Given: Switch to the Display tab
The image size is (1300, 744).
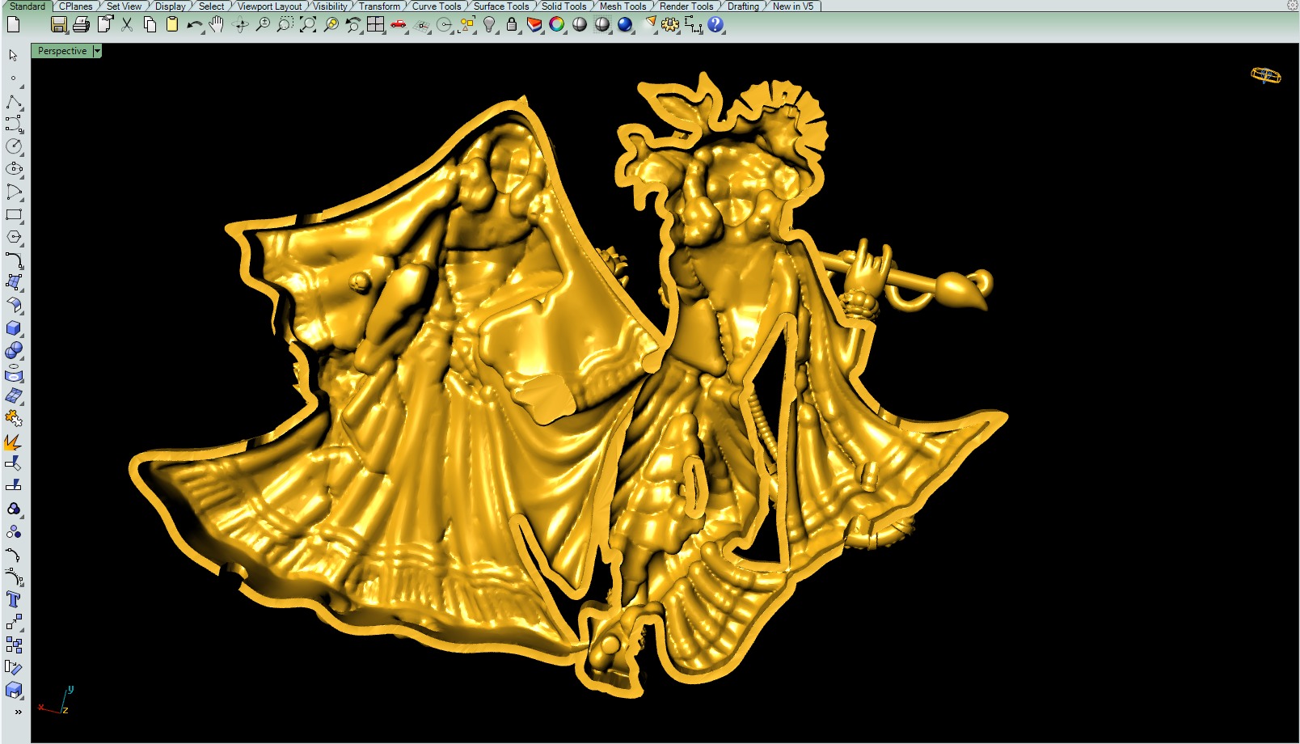Looking at the screenshot, I should (170, 6).
